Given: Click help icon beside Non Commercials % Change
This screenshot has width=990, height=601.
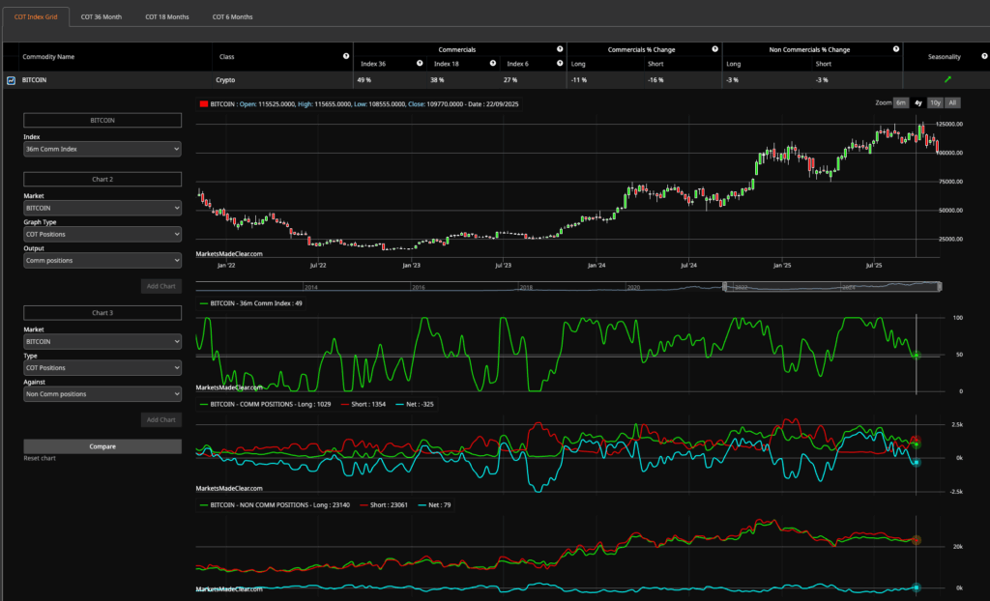Looking at the screenshot, I should [894, 48].
